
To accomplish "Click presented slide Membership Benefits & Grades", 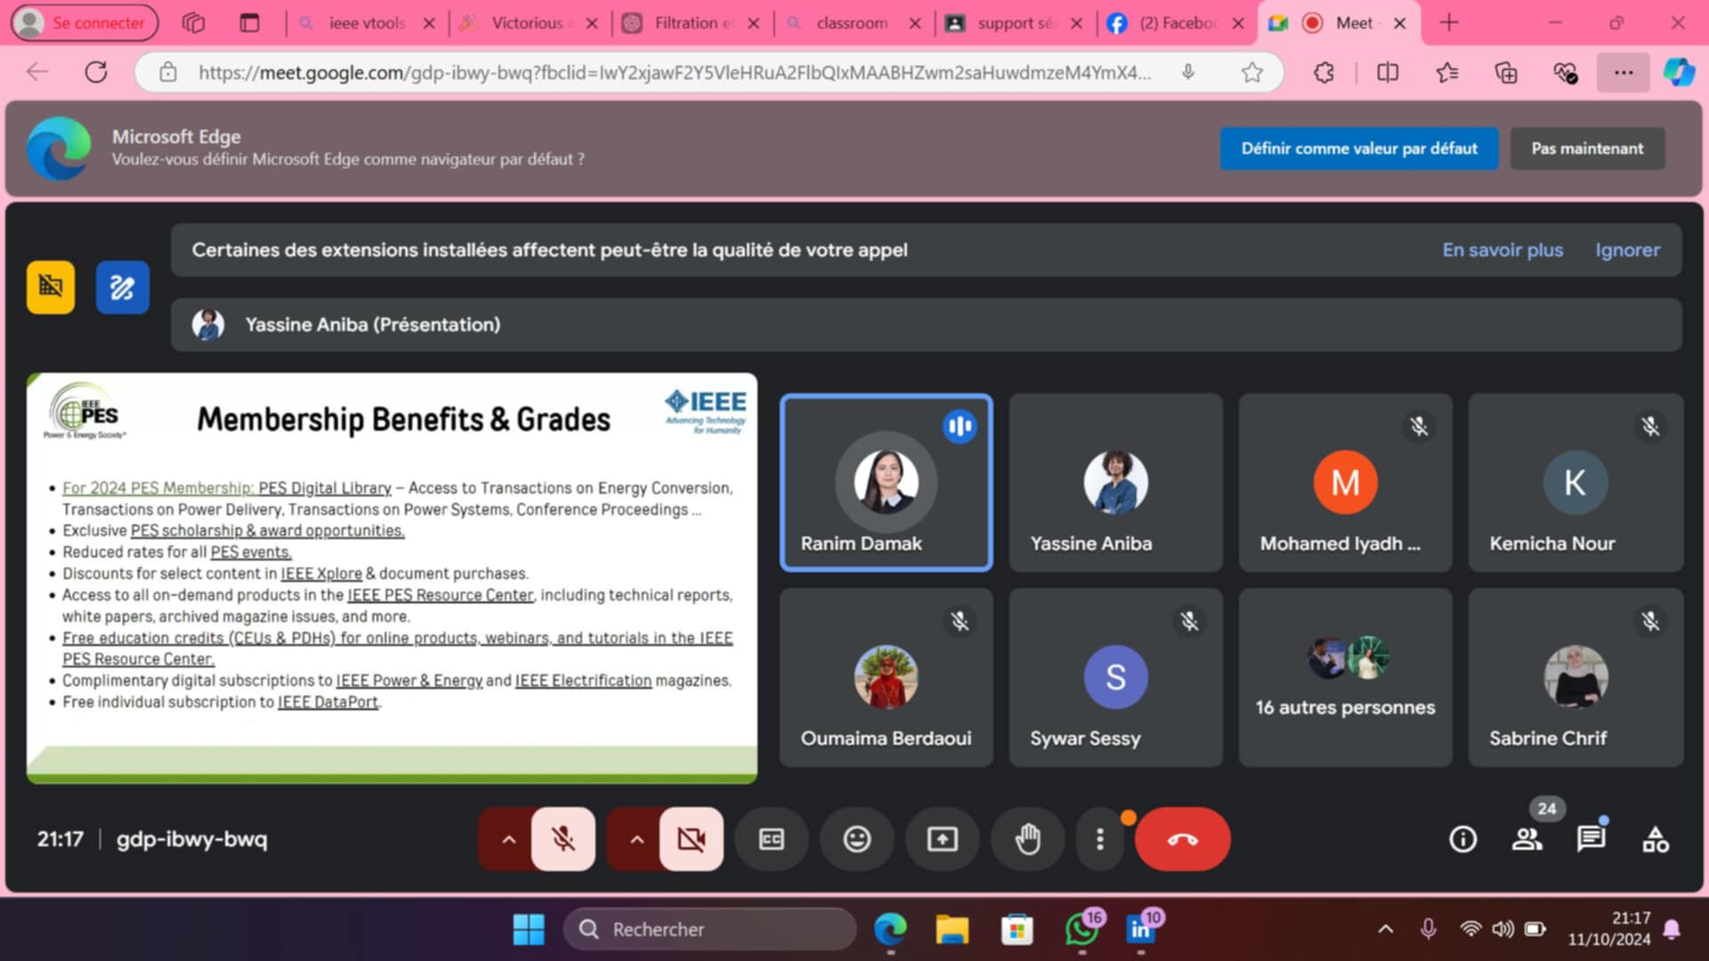I will tap(392, 578).
